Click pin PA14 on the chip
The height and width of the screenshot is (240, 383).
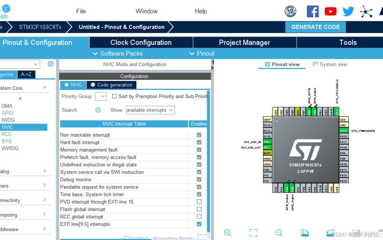[x=337, y=112]
